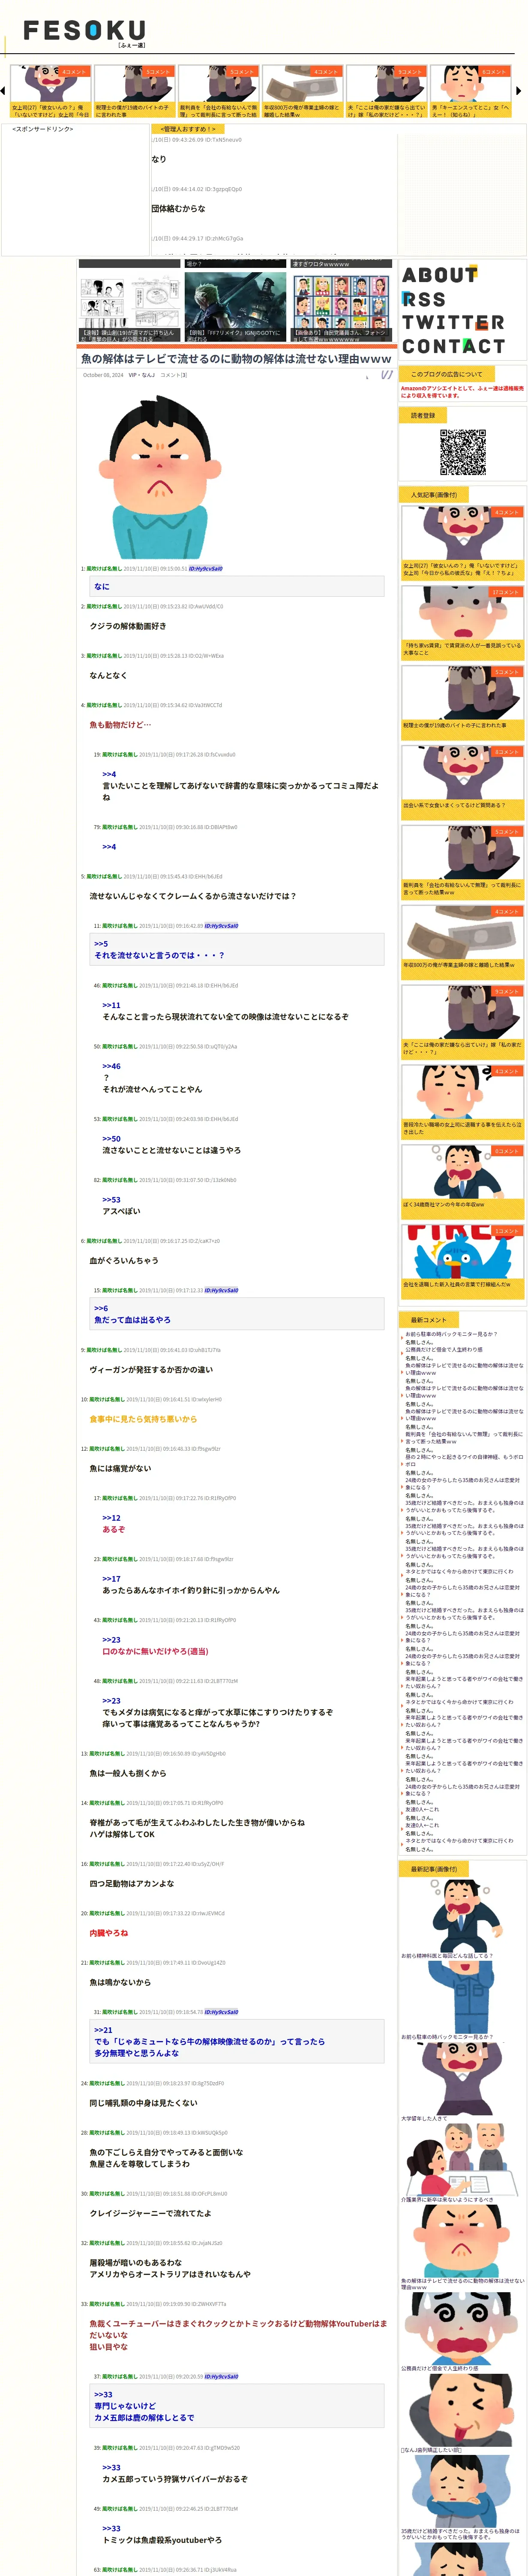
Task: Click the >>53 anchor in post 82
Action: [111, 1199]
